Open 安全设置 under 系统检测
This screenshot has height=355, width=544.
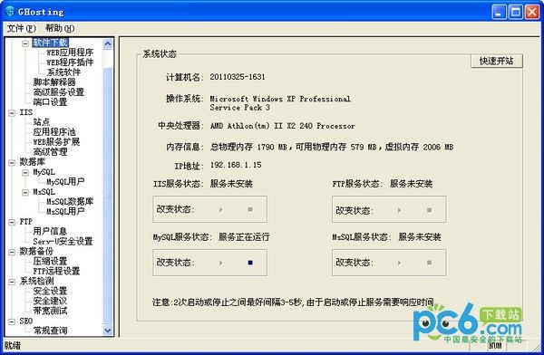pos(50,291)
